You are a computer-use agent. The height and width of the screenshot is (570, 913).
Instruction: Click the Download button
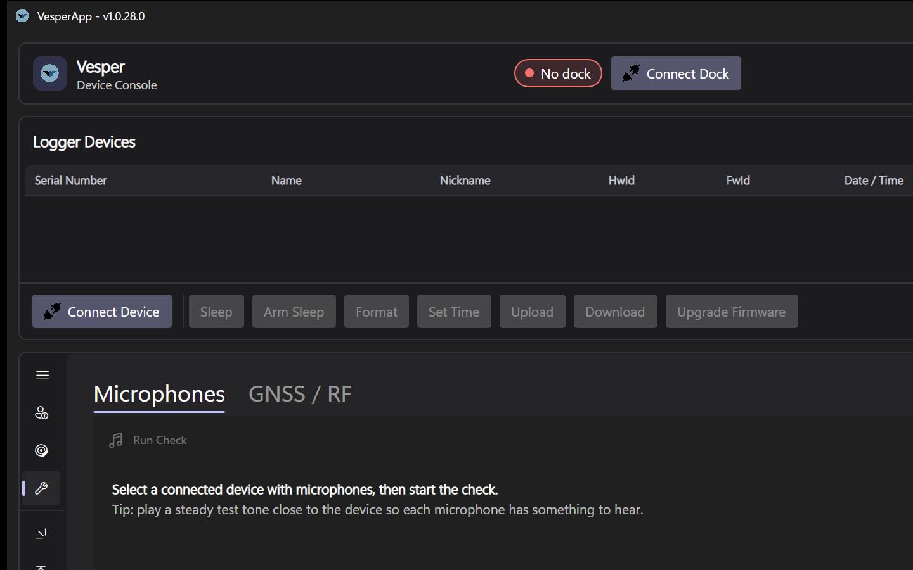[616, 312]
